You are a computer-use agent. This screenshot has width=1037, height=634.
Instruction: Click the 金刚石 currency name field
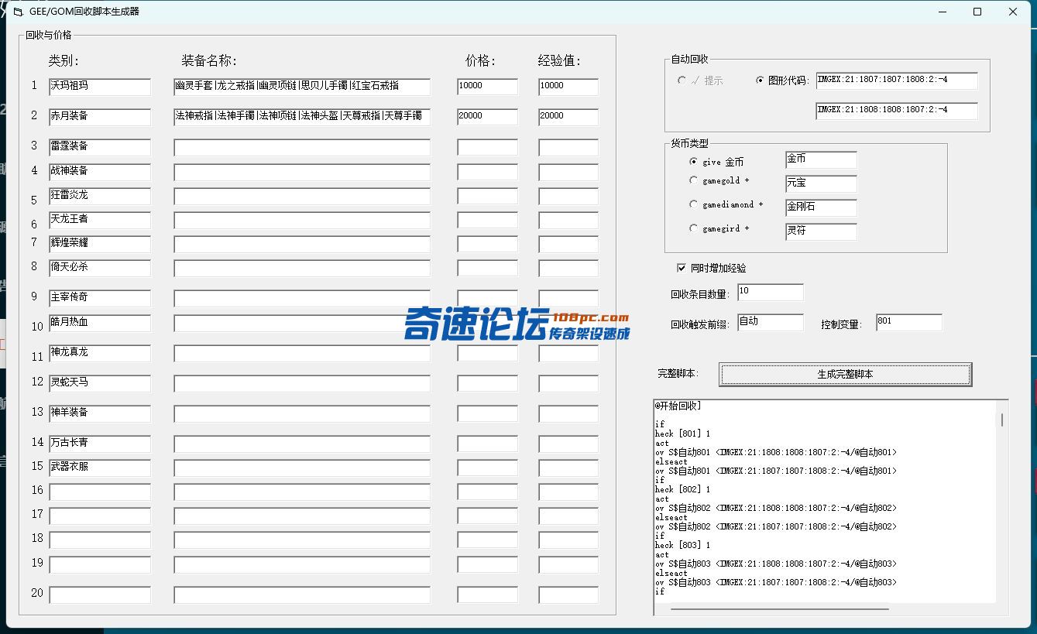click(x=821, y=208)
